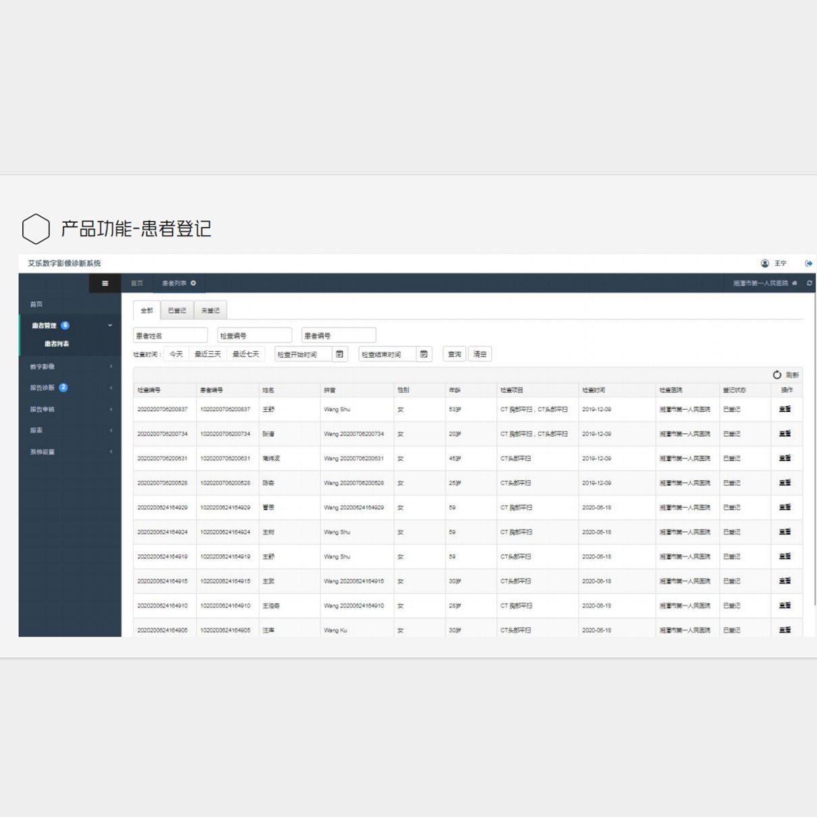Toggle the hamburger sidebar menu icon
817x817 pixels.
click(105, 284)
